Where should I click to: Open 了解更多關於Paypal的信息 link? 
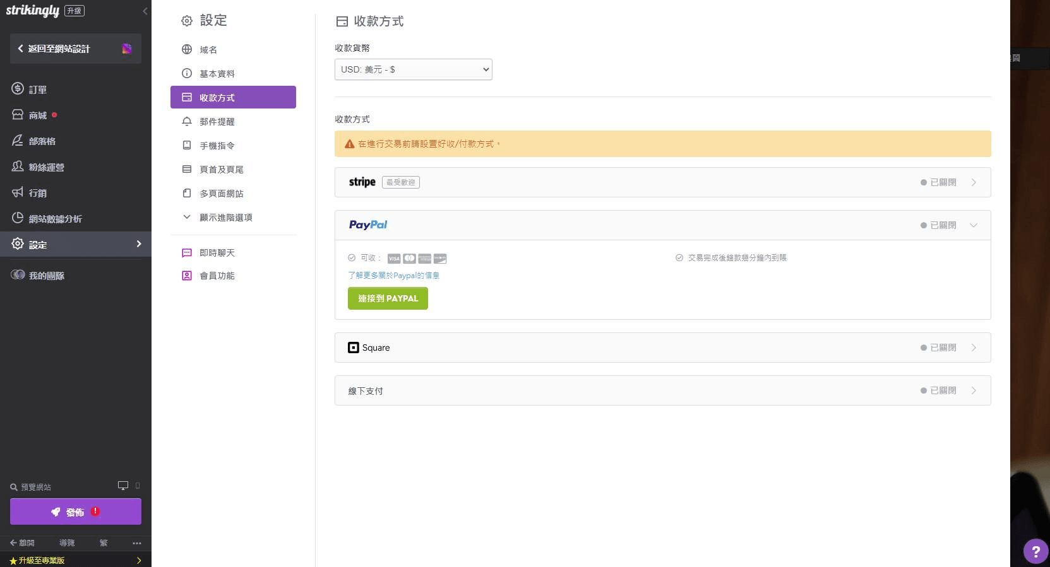(x=393, y=276)
